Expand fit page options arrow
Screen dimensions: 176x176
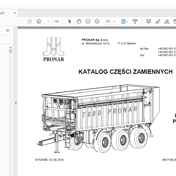click(127, 21)
